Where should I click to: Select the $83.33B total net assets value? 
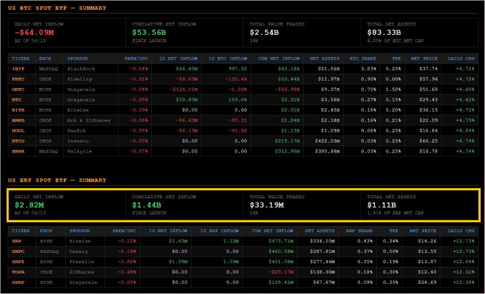(384, 33)
